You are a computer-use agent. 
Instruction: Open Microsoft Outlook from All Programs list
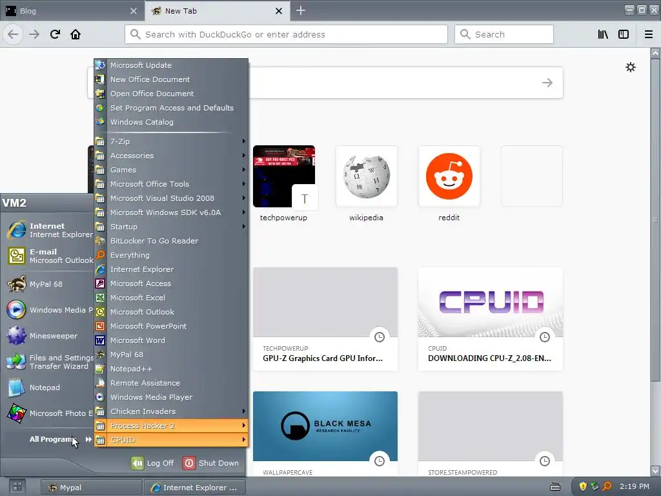pyautogui.click(x=171, y=312)
